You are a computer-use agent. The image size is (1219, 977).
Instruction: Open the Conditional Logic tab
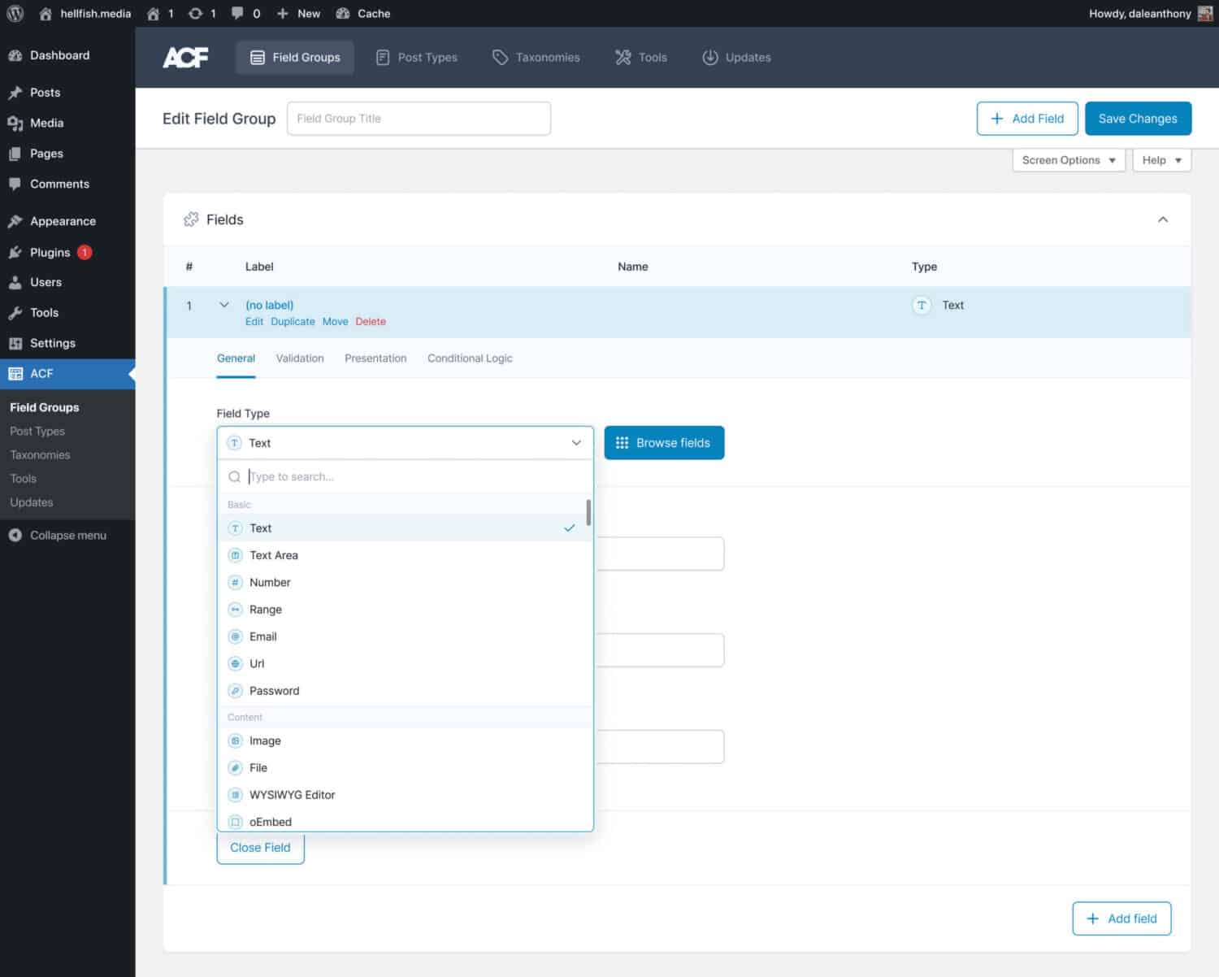coord(470,358)
